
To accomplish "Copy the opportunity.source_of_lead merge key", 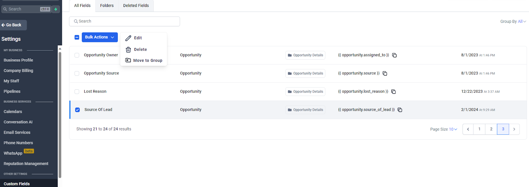I will click(400, 110).
